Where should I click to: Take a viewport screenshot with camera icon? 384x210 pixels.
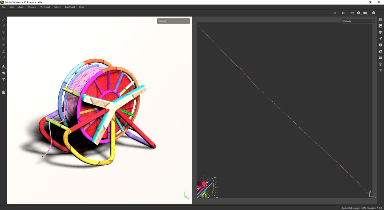pos(373,13)
